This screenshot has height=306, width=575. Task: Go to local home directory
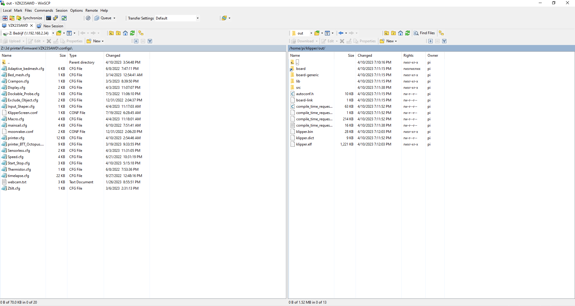click(x=125, y=33)
